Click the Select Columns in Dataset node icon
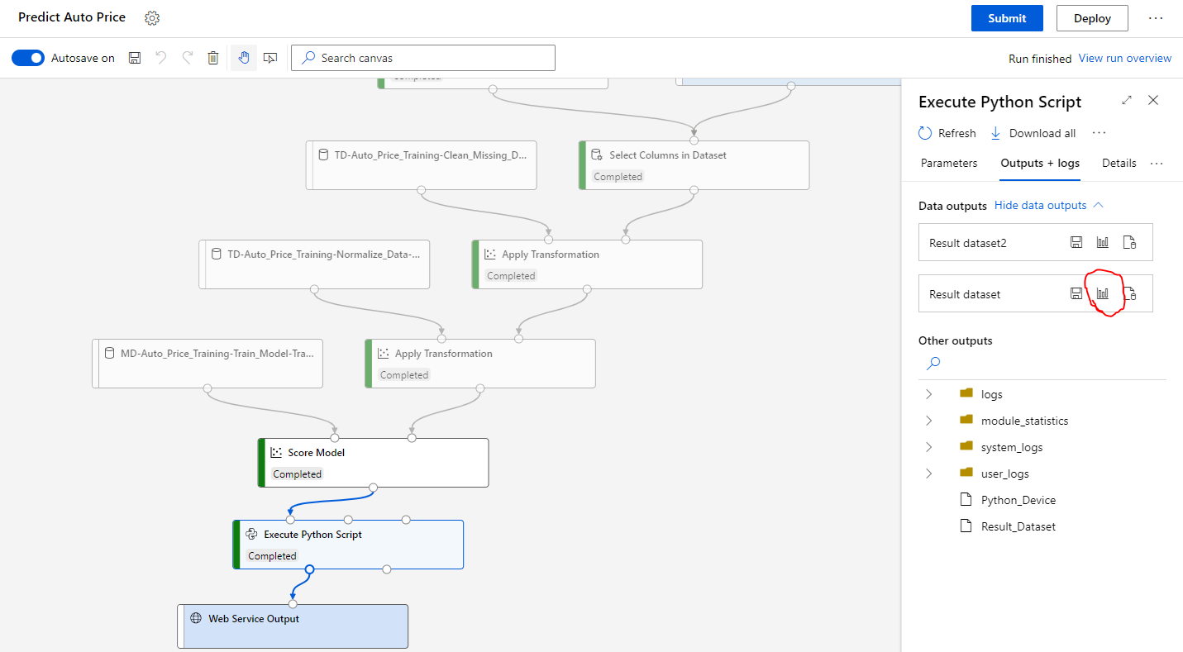 596,155
